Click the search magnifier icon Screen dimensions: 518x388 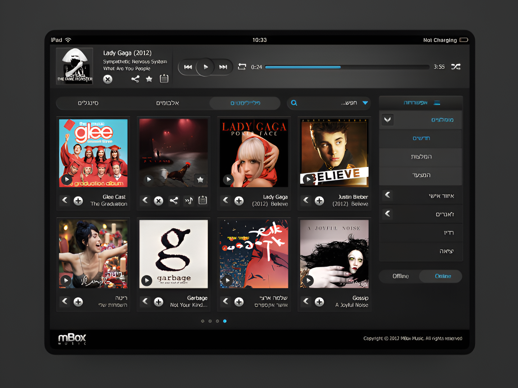[294, 103]
